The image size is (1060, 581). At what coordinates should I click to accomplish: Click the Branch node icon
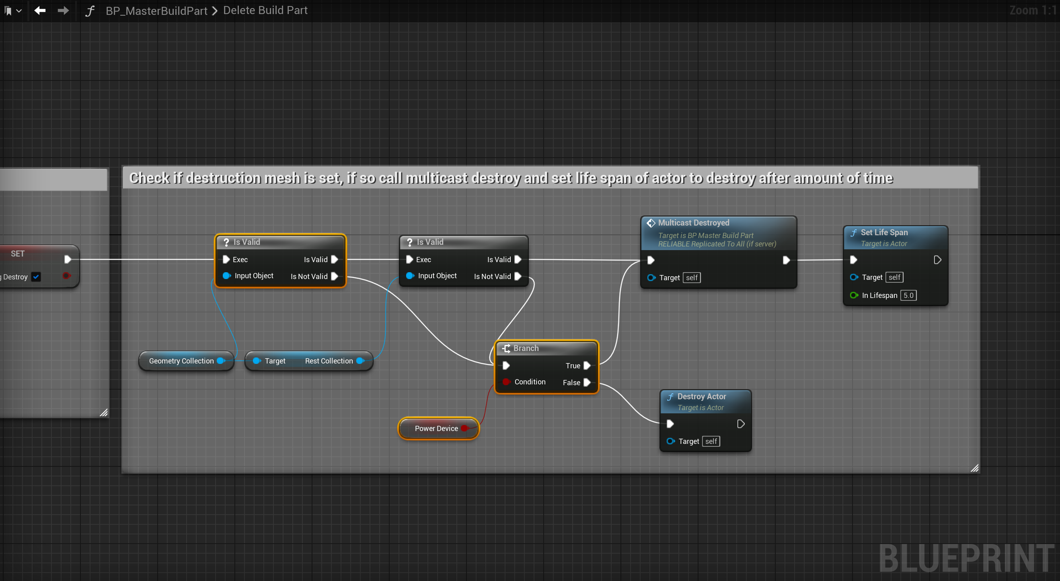pyautogui.click(x=506, y=348)
